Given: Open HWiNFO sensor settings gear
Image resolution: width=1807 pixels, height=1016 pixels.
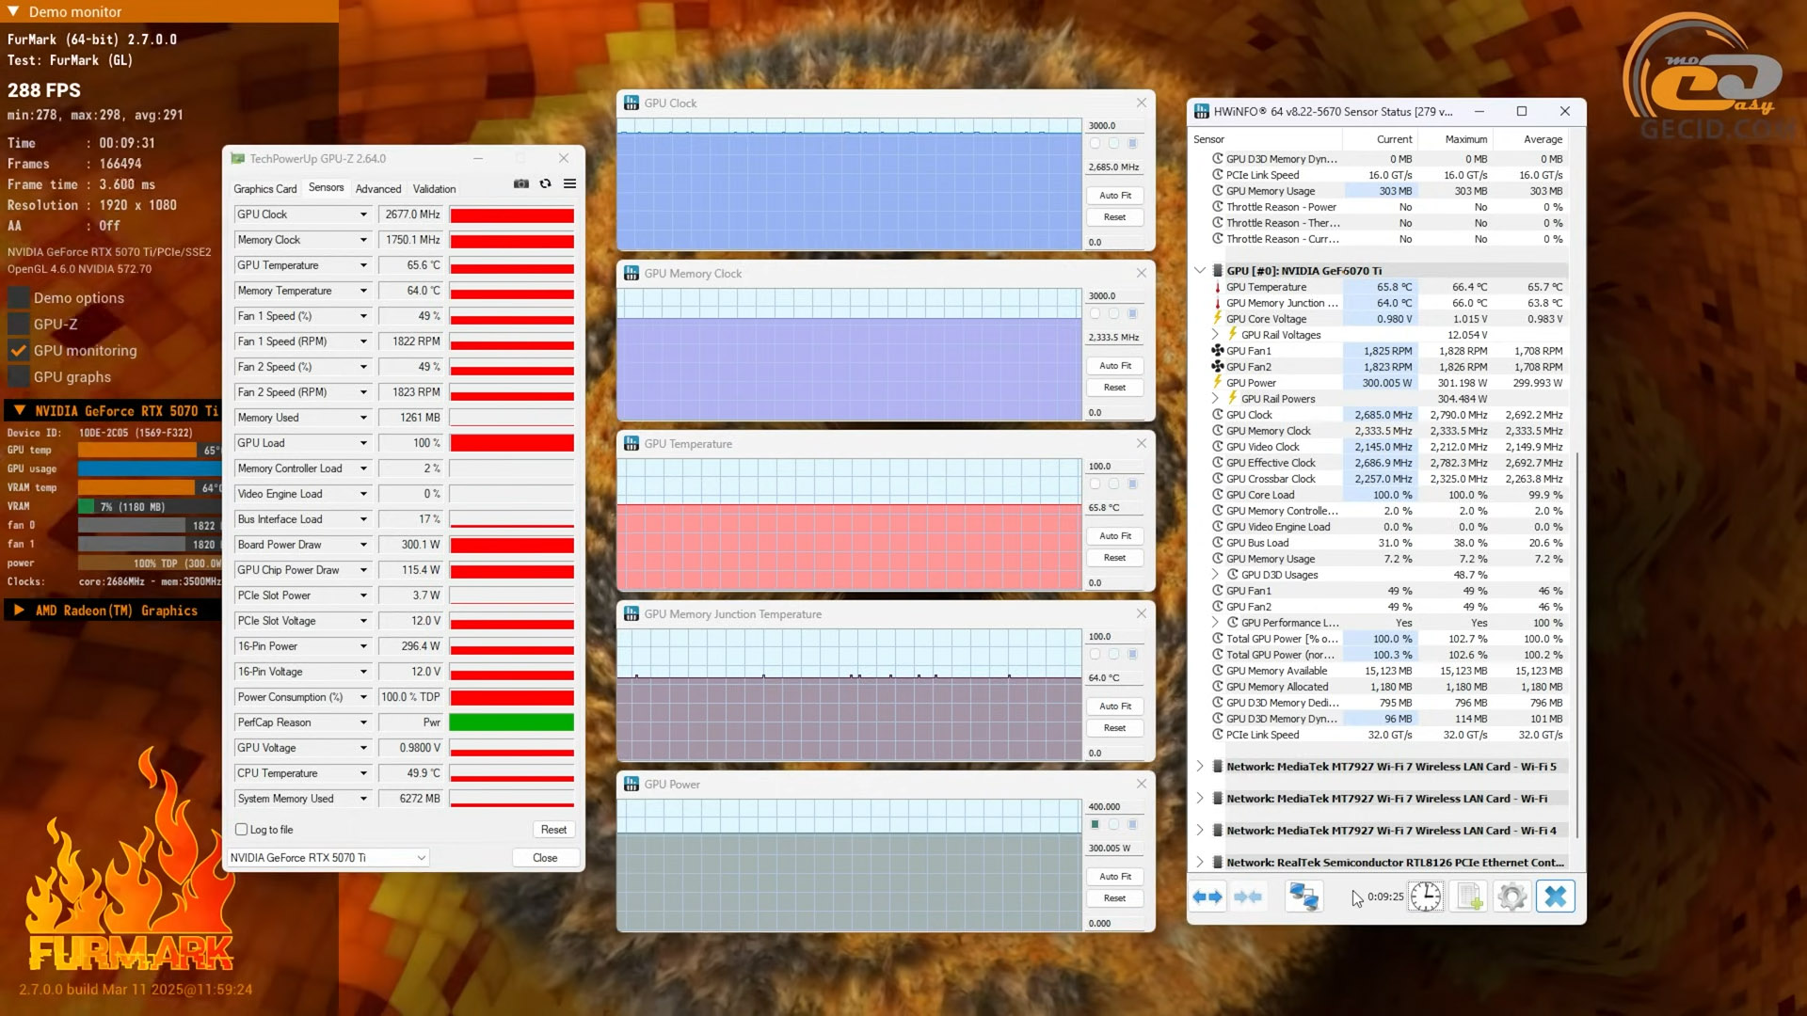Looking at the screenshot, I should (x=1512, y=897).
